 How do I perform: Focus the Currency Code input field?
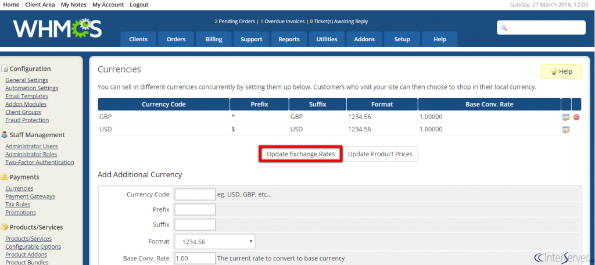[195, 194]
